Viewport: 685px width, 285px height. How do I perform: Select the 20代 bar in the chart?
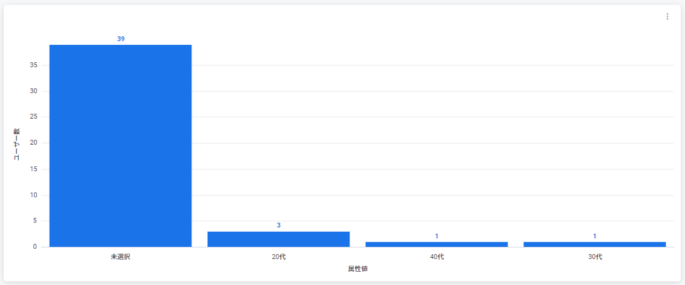pyautogui.click(x=279, y=239)
